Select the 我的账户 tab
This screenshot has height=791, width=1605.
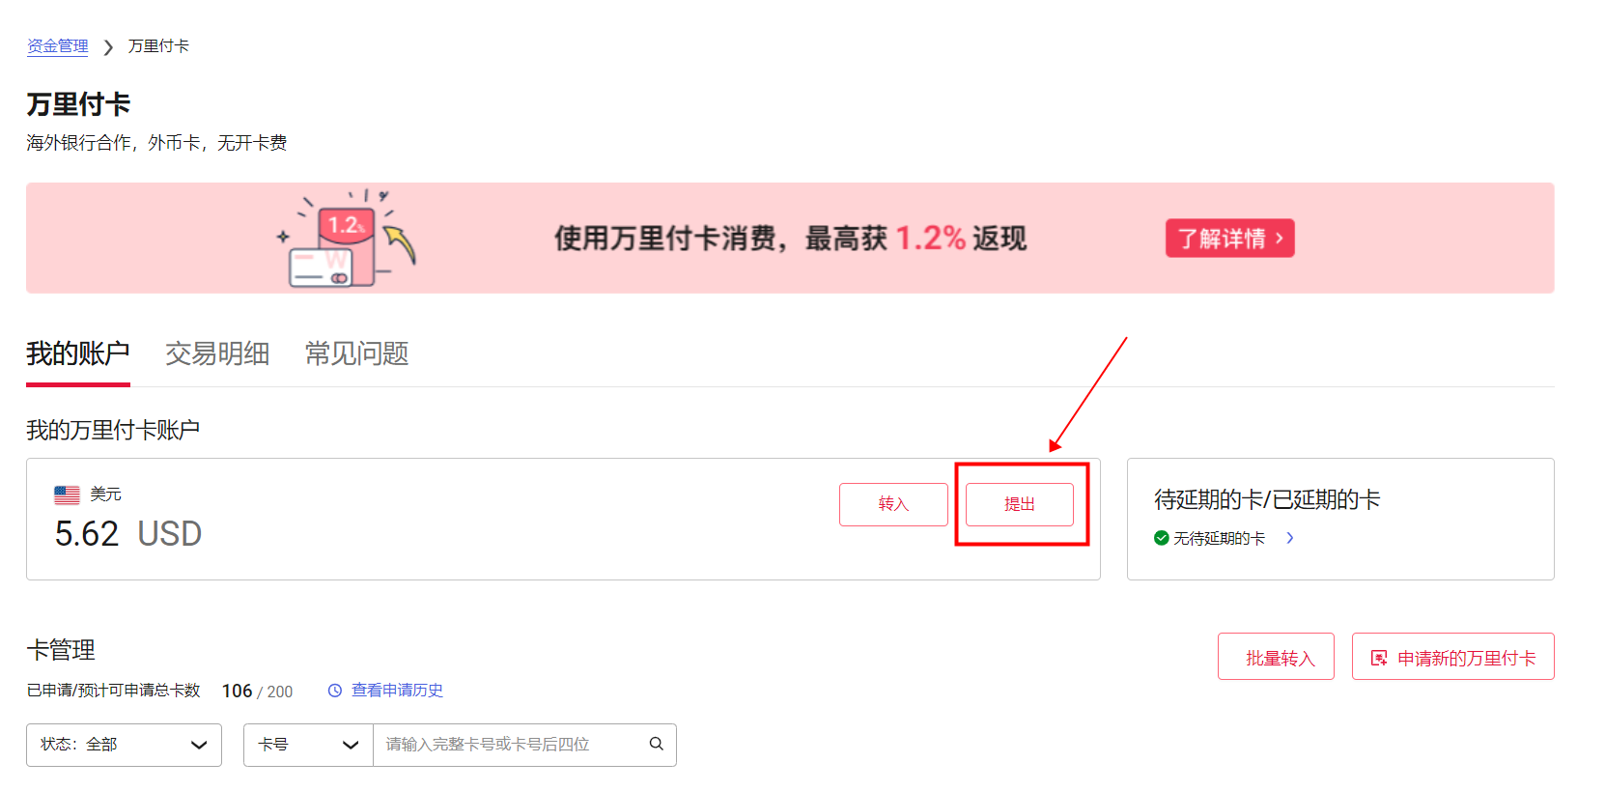78,353
